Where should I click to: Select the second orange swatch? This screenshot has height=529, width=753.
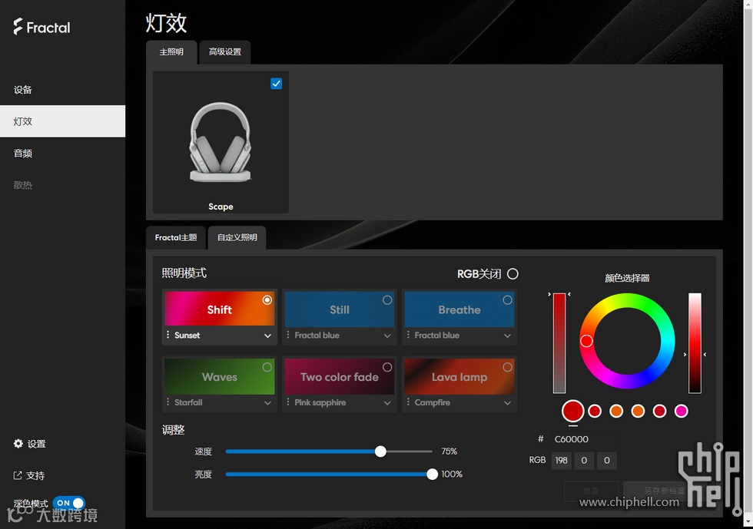[638, 411]
